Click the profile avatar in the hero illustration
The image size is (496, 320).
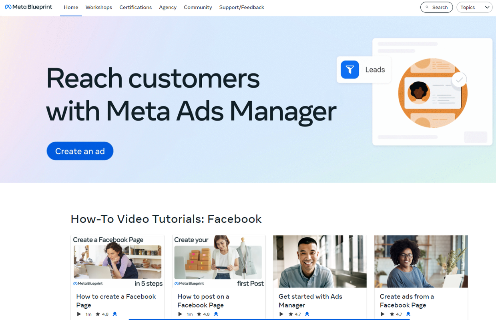point(419,92)
